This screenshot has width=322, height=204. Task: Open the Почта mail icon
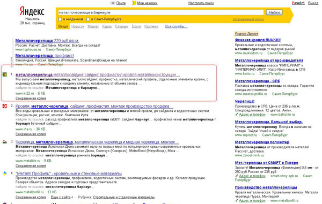pos(113,3)
